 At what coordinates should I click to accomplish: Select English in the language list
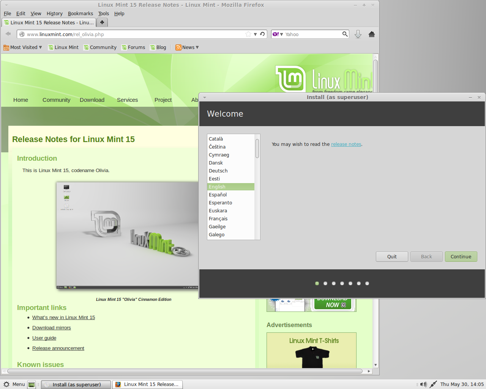pyautogui.click(x=231, y=187)
